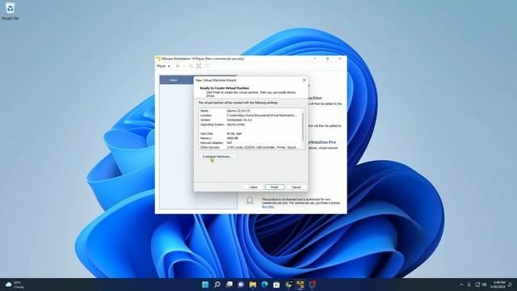Select the Location row in settings list
This screenshot has height=291, width=517.
tap(250, 116)
